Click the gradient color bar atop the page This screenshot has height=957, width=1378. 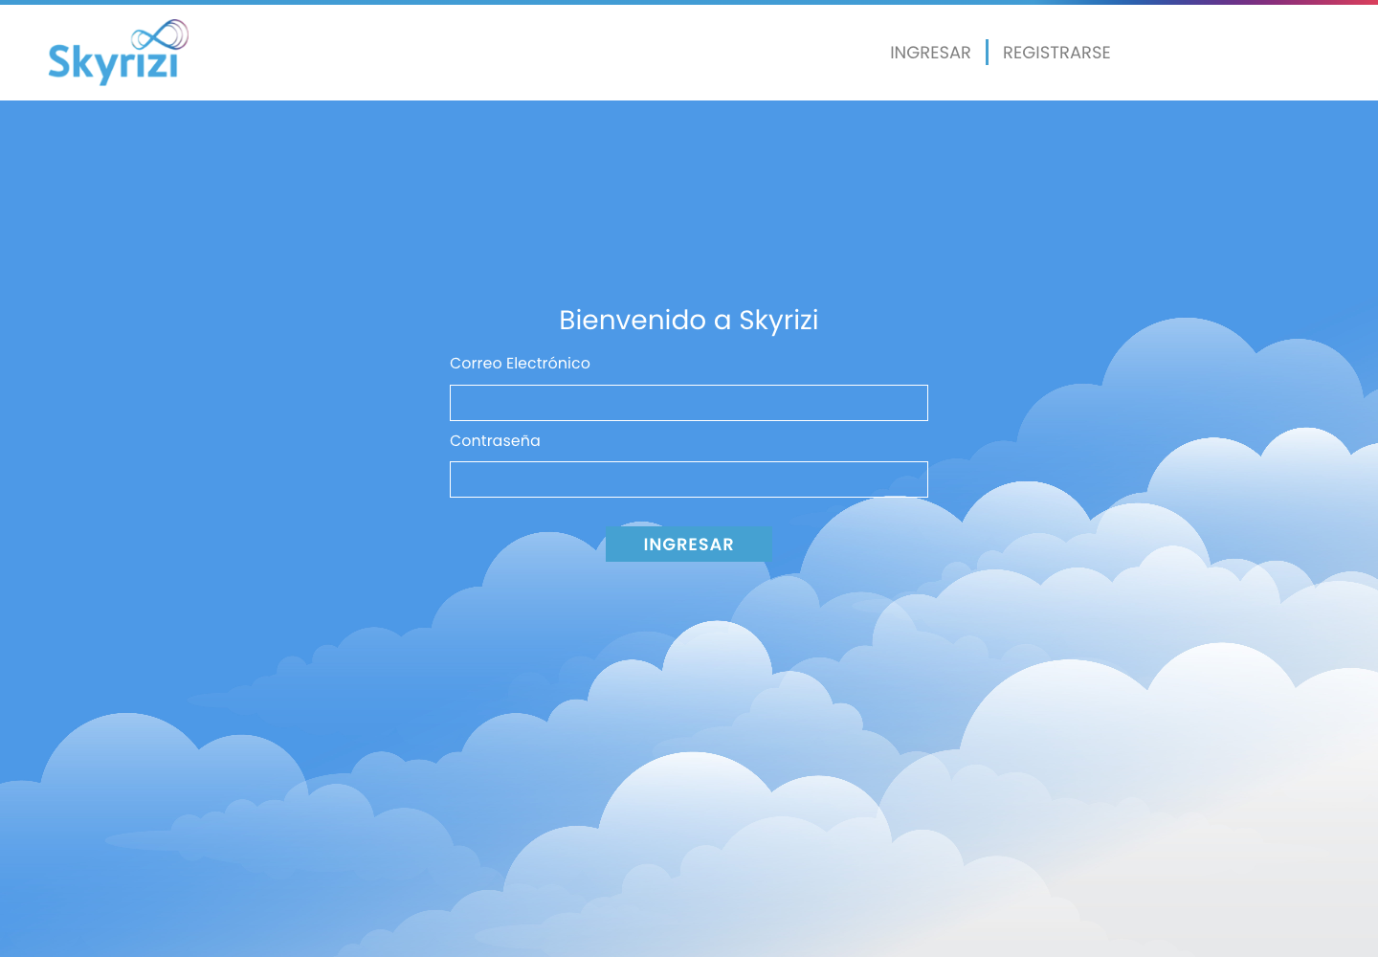[689, 2]
